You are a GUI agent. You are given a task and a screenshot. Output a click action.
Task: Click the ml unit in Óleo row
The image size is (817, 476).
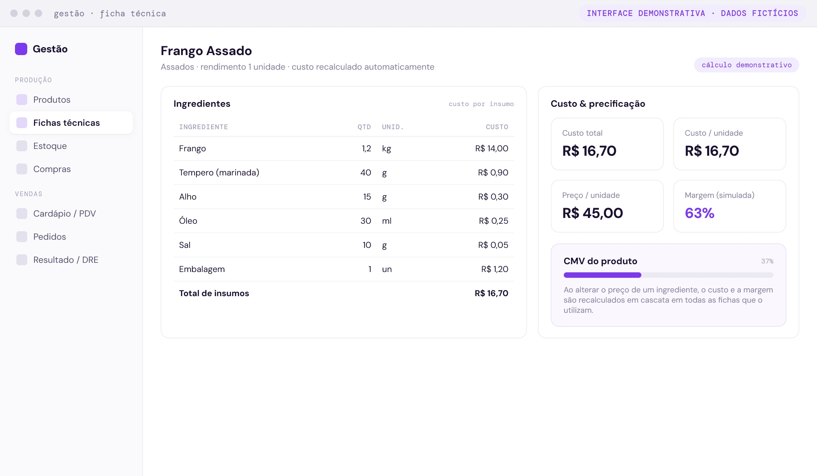coord(387,221)
